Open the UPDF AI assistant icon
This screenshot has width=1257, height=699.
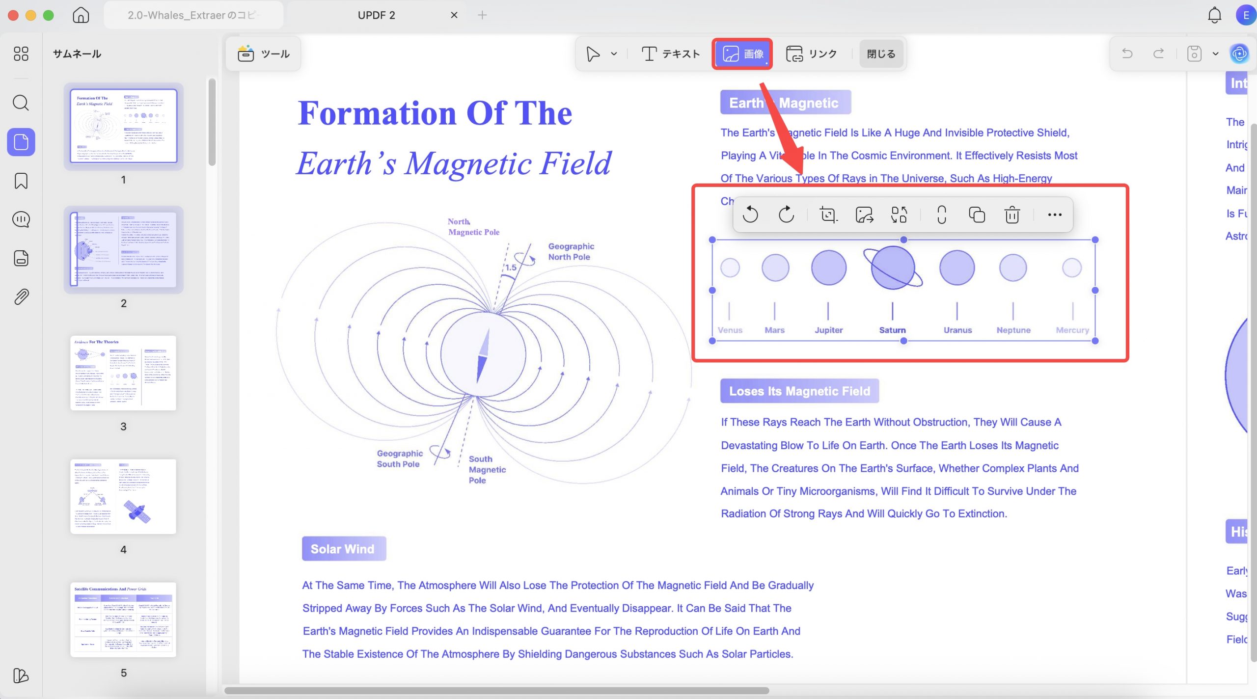[1239, 54]
